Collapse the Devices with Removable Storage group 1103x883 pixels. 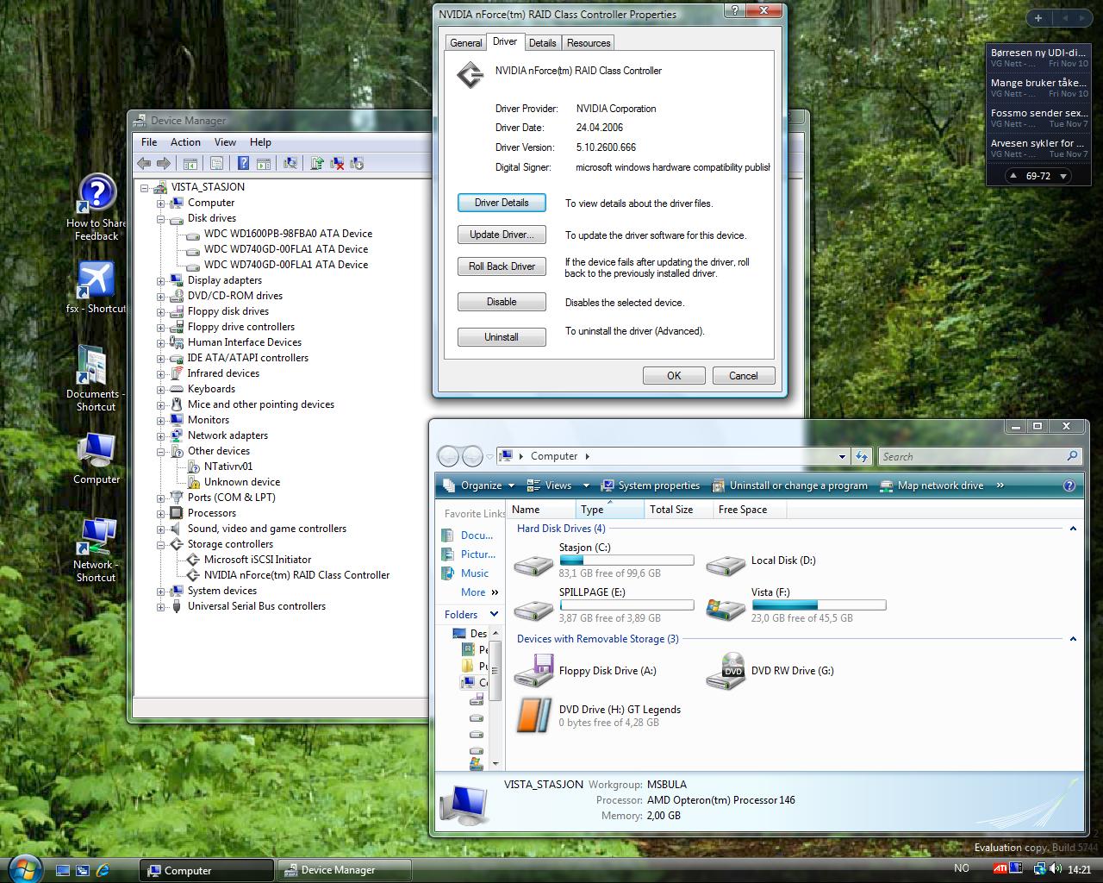tap(1073, 639)
